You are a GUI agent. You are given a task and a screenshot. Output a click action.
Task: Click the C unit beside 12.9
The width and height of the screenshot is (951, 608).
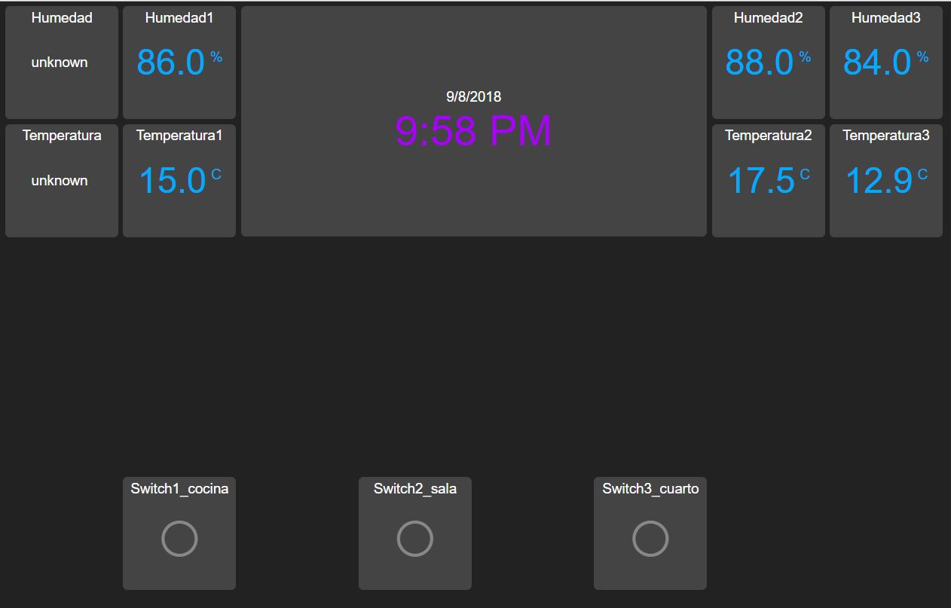922,175
